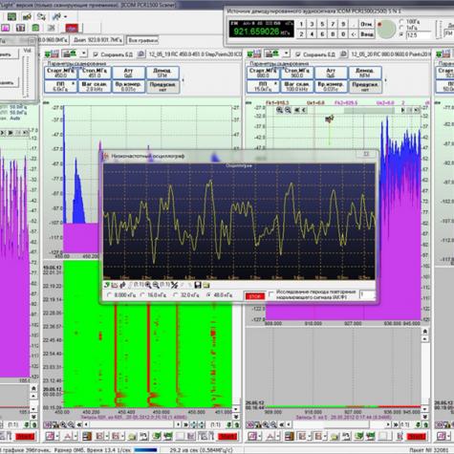Enable the modulating signal period study checkbox

point(271,294)
